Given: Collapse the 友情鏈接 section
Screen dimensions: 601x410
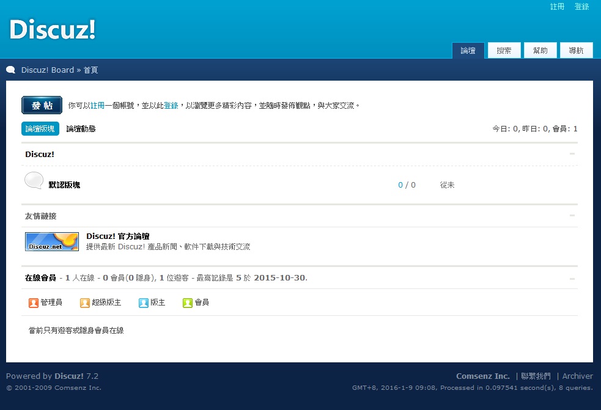Looking at the screenshot, I should pyautogui.click(x=572, y=215).
